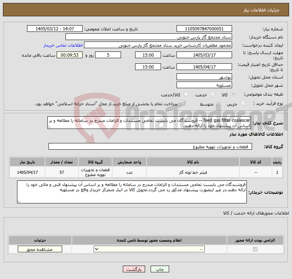This screenshot has height=279, width=292.
Task: Select the کالا radio button
Action: [x=233, y=94]
